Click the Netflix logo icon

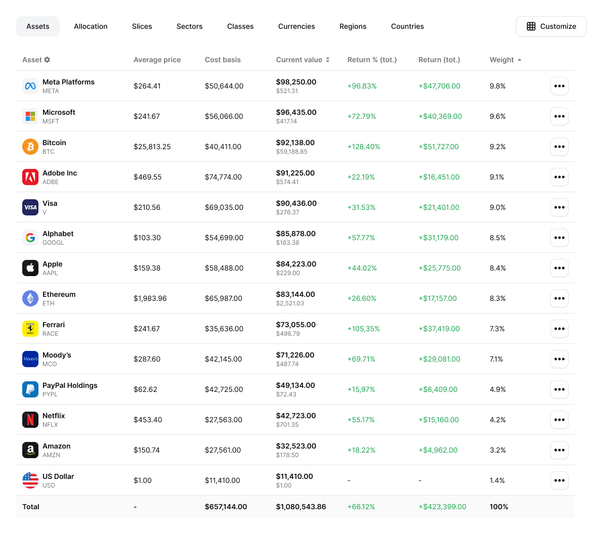click(30, 420)
